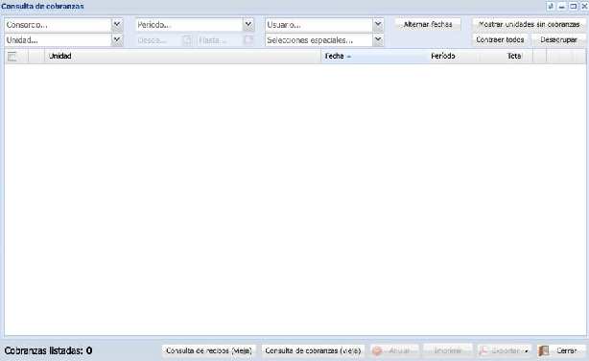Screen dimensions: 589x361
Task: Click the Usuario input field
Action: (x=318, y=25)
